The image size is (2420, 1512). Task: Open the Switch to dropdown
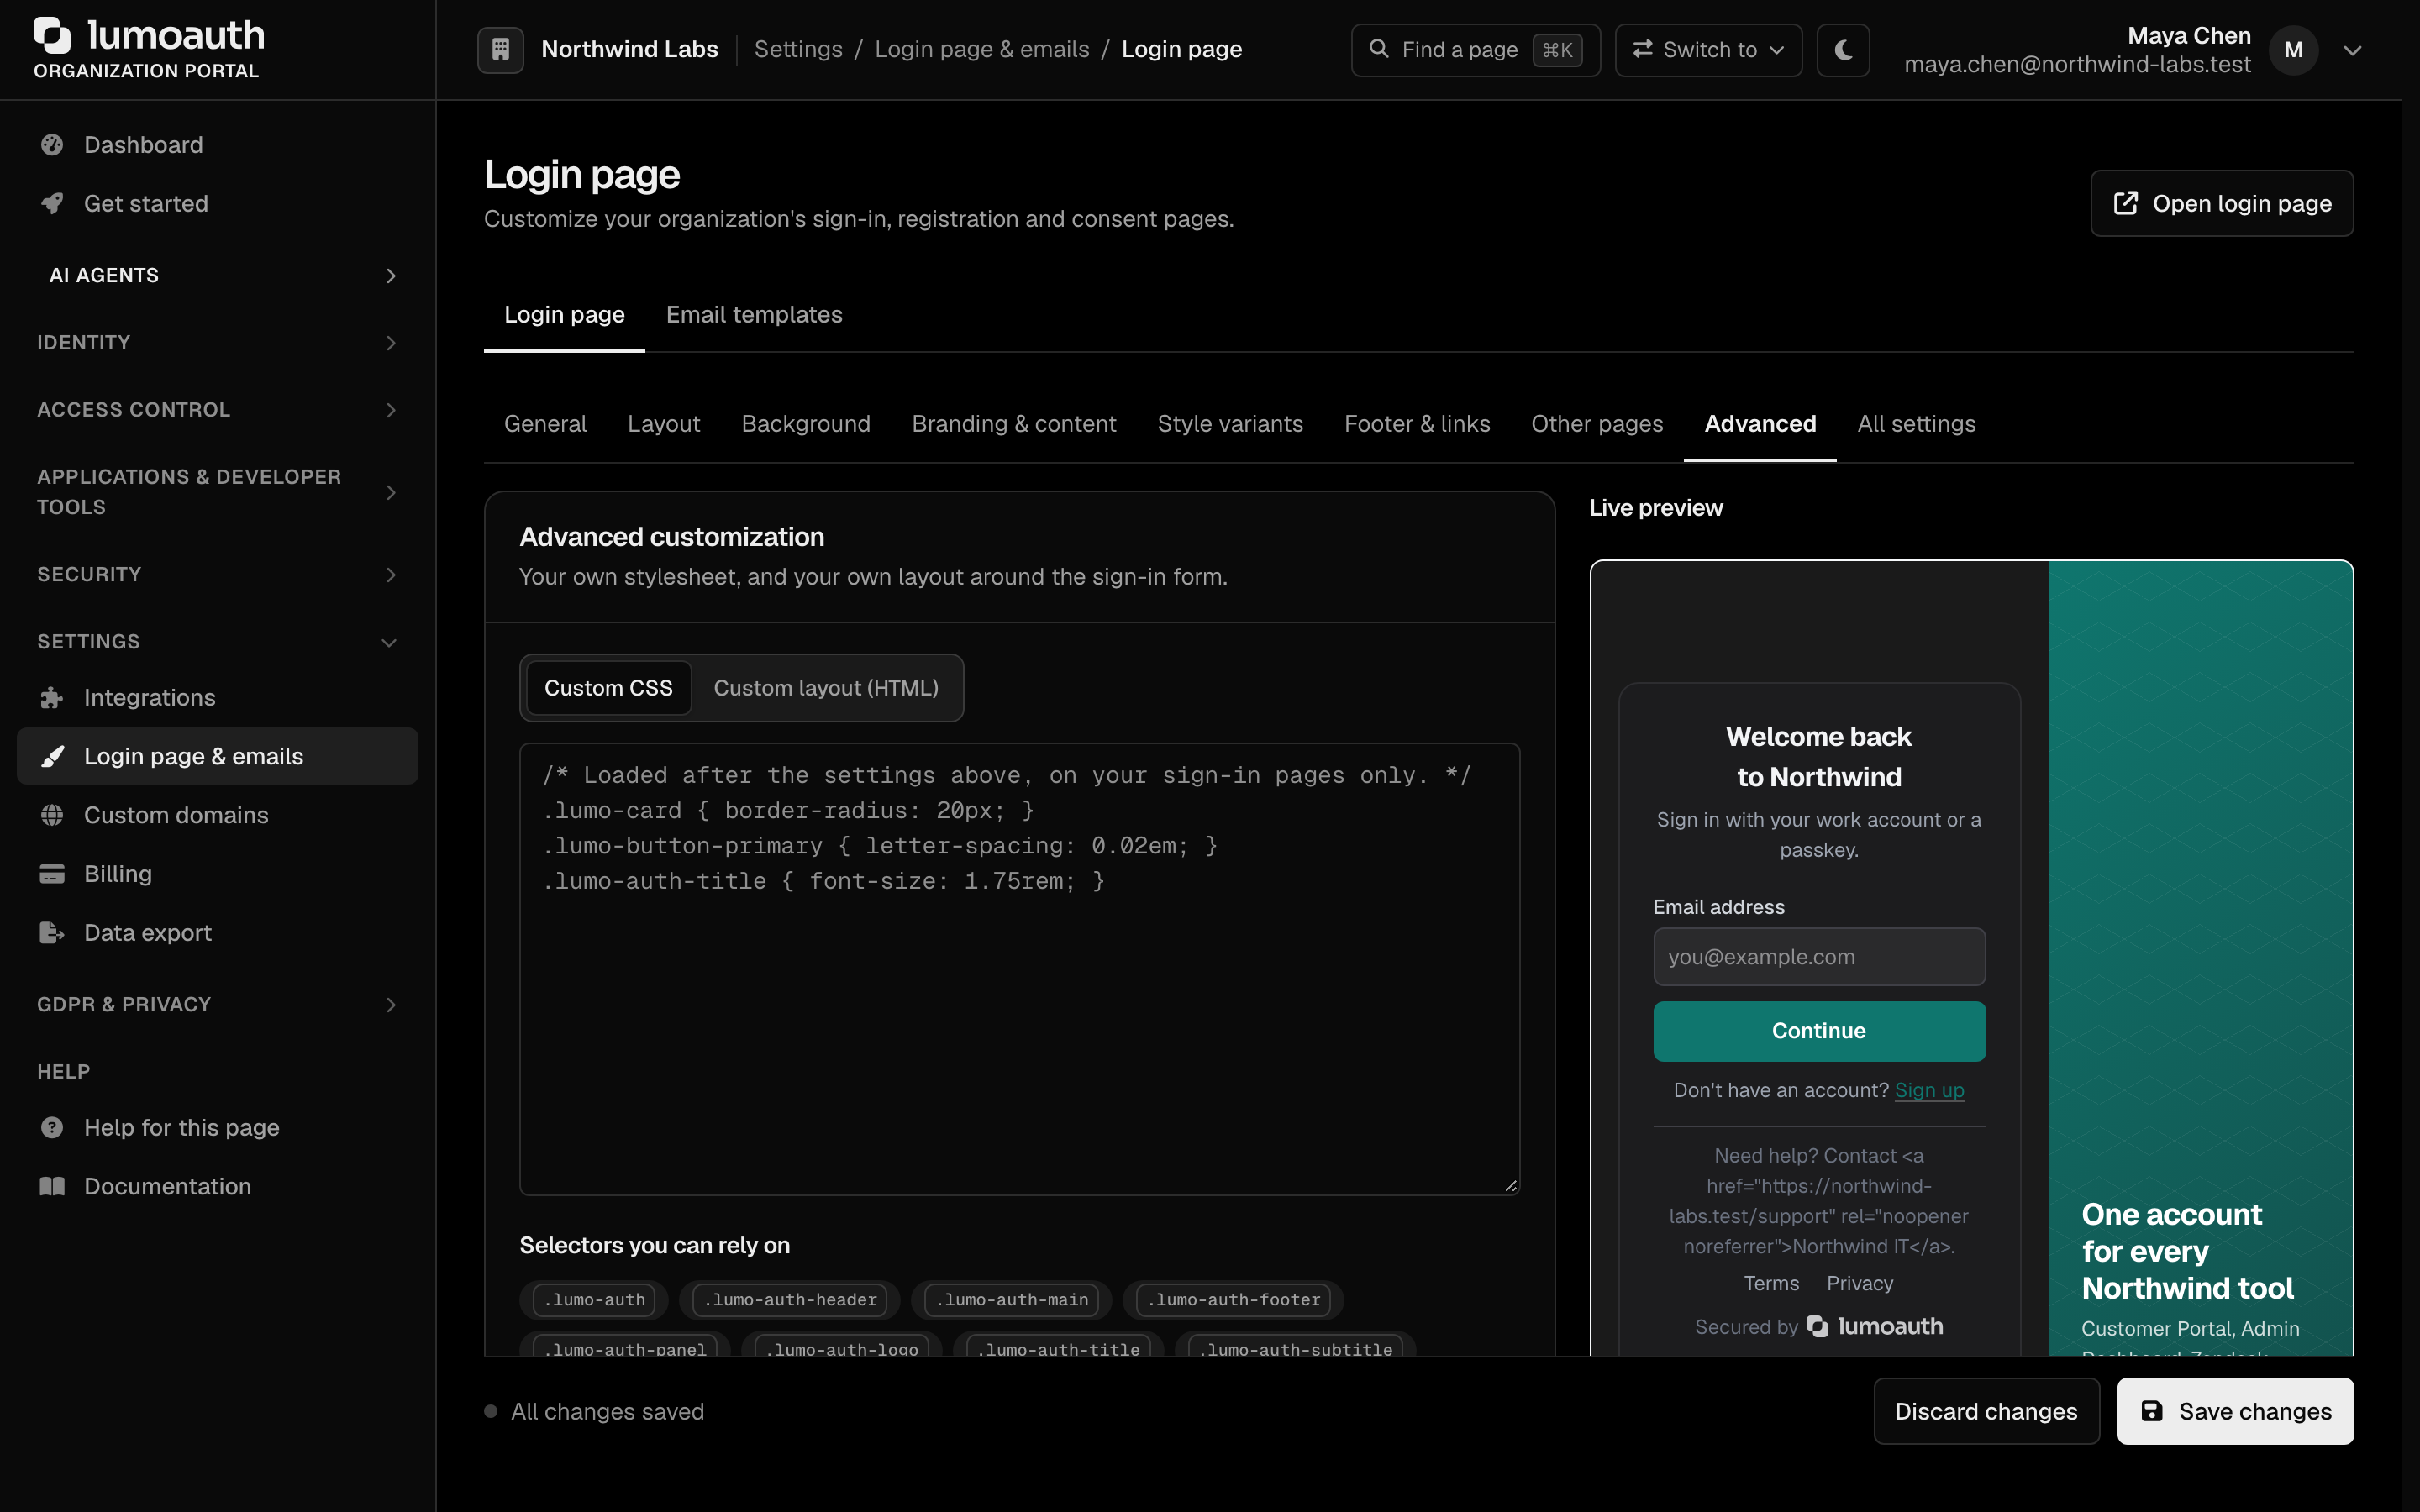[x=1708, y=50]
